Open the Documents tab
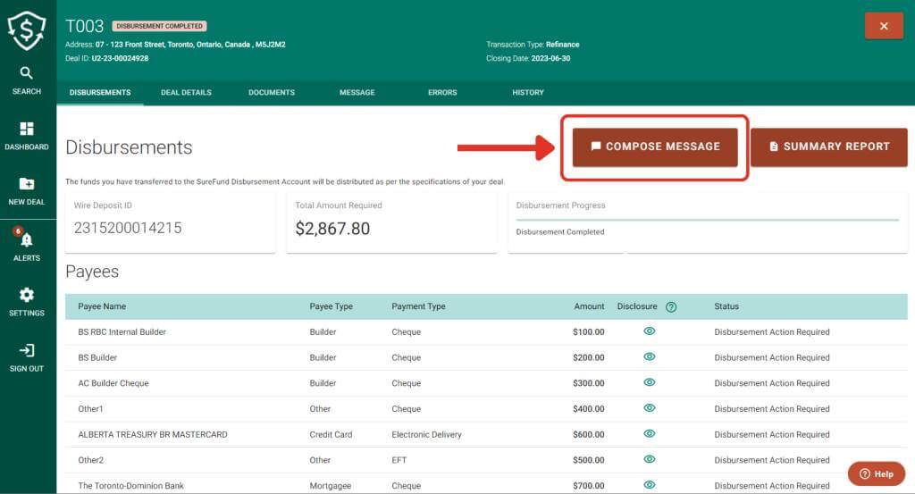 click(x=272, y=92)
